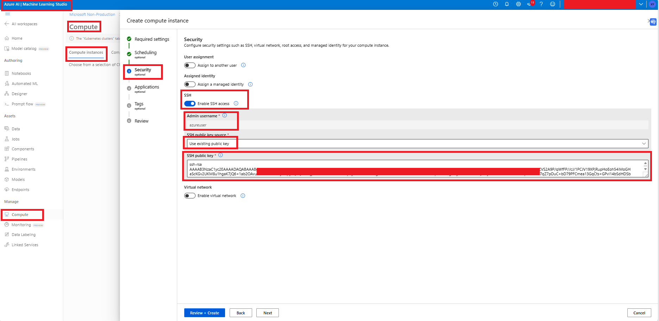Expand the workspace selector chevron
This screenshot has height=321, width=659.
641,4
